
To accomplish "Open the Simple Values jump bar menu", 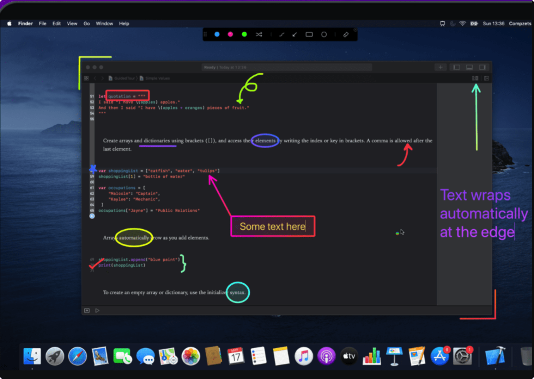I will click(x=157, y=78).
